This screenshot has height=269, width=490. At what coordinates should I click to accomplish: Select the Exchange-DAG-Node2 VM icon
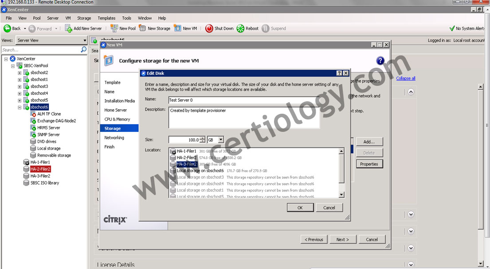(x=33, y=121)
